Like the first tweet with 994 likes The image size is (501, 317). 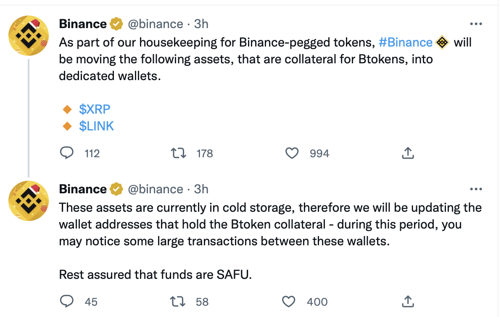292,153
